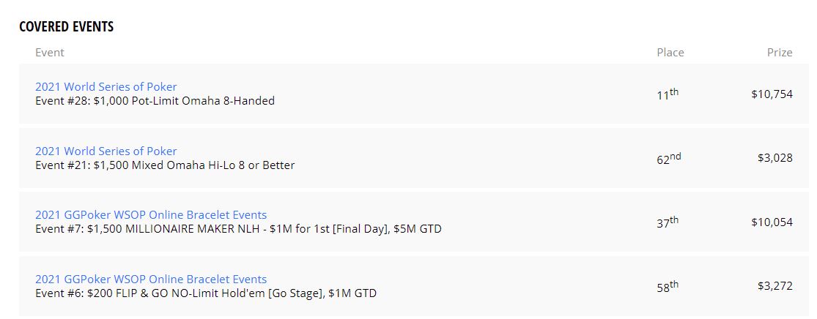Screen dimensions: 817x319
Task: Click the 58th place value
Action: [x=668, y=287]
